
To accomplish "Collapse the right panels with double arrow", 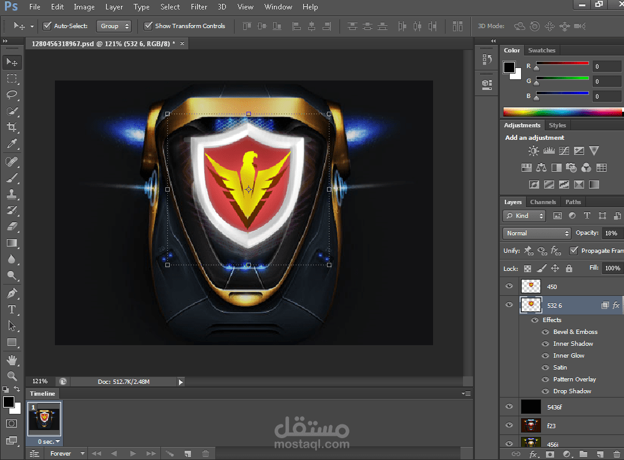I will [494, 41].
